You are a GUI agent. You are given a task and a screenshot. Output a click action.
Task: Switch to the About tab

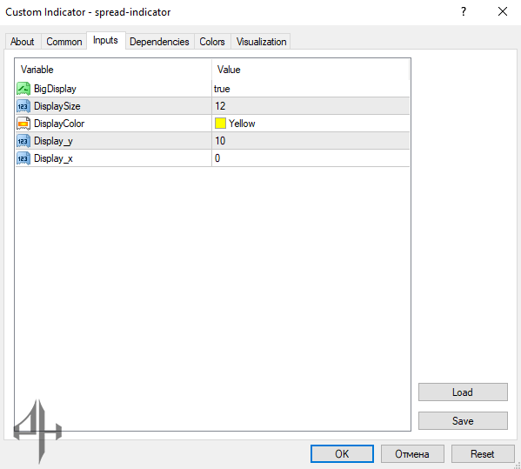coord(23,42)
